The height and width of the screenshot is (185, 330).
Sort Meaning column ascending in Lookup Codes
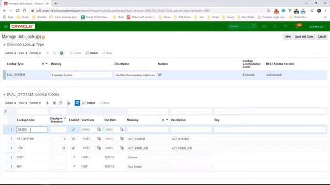tap(163, 120)
